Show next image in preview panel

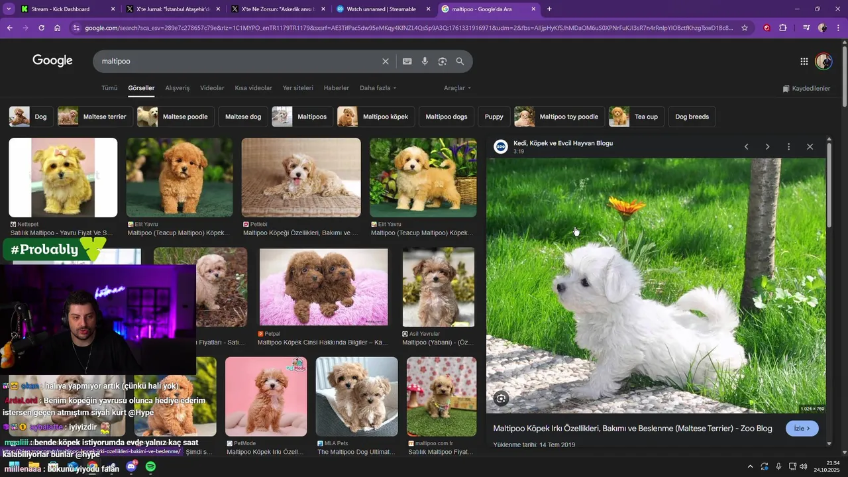click(x=767, y=146)
